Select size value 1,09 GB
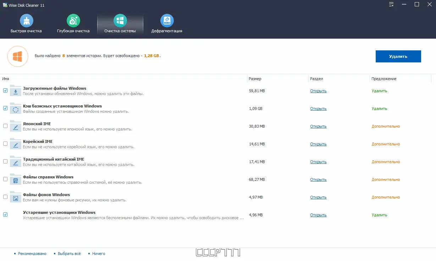This screenshot has height=261, width=436. 256,109
